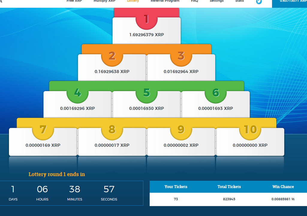Screen dimensions: 307x216
Task: Select prize amount 0.00001693 XRP
Action: click(216, 108)
